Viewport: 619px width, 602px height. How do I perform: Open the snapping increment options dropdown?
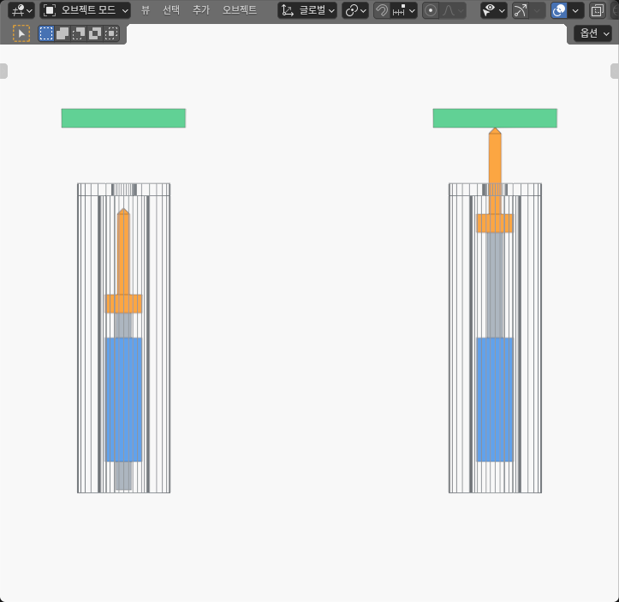(x=404, y=10)
